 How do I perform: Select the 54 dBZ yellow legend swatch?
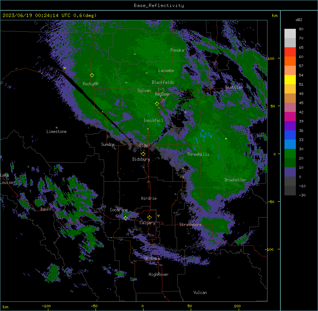[290, 79]
